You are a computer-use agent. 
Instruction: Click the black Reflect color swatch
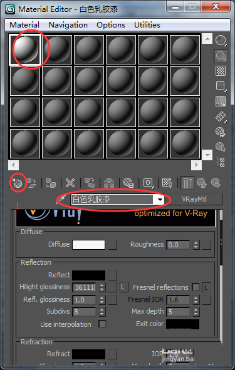coord(88,275)
